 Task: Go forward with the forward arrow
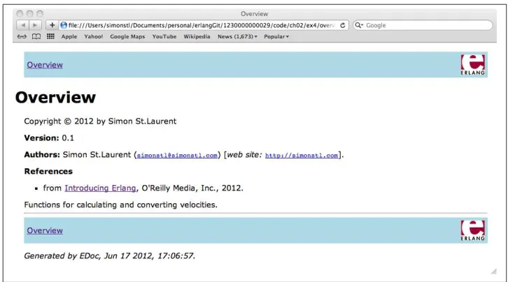tap(35, 25)
